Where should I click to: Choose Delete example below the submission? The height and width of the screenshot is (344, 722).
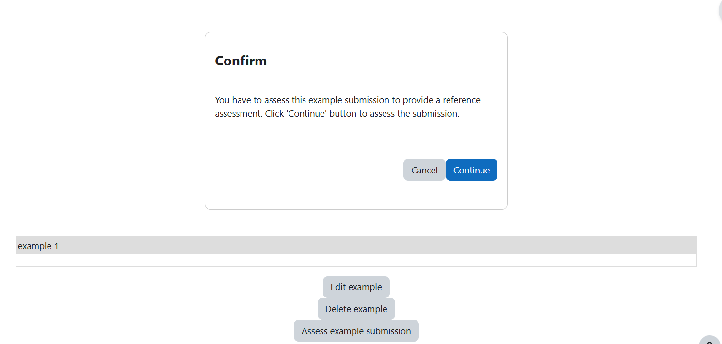pyautogui.click(x=356, y=309)
